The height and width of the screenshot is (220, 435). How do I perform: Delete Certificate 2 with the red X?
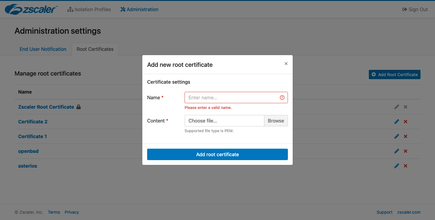pos(405,122)
